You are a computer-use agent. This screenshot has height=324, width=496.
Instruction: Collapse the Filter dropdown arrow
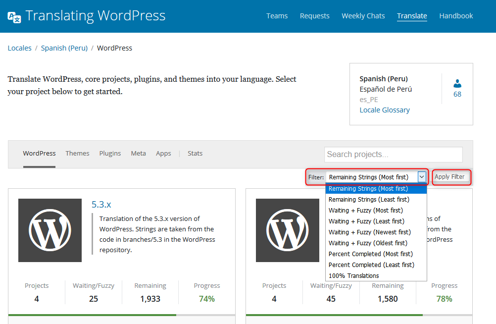[422, 177]
